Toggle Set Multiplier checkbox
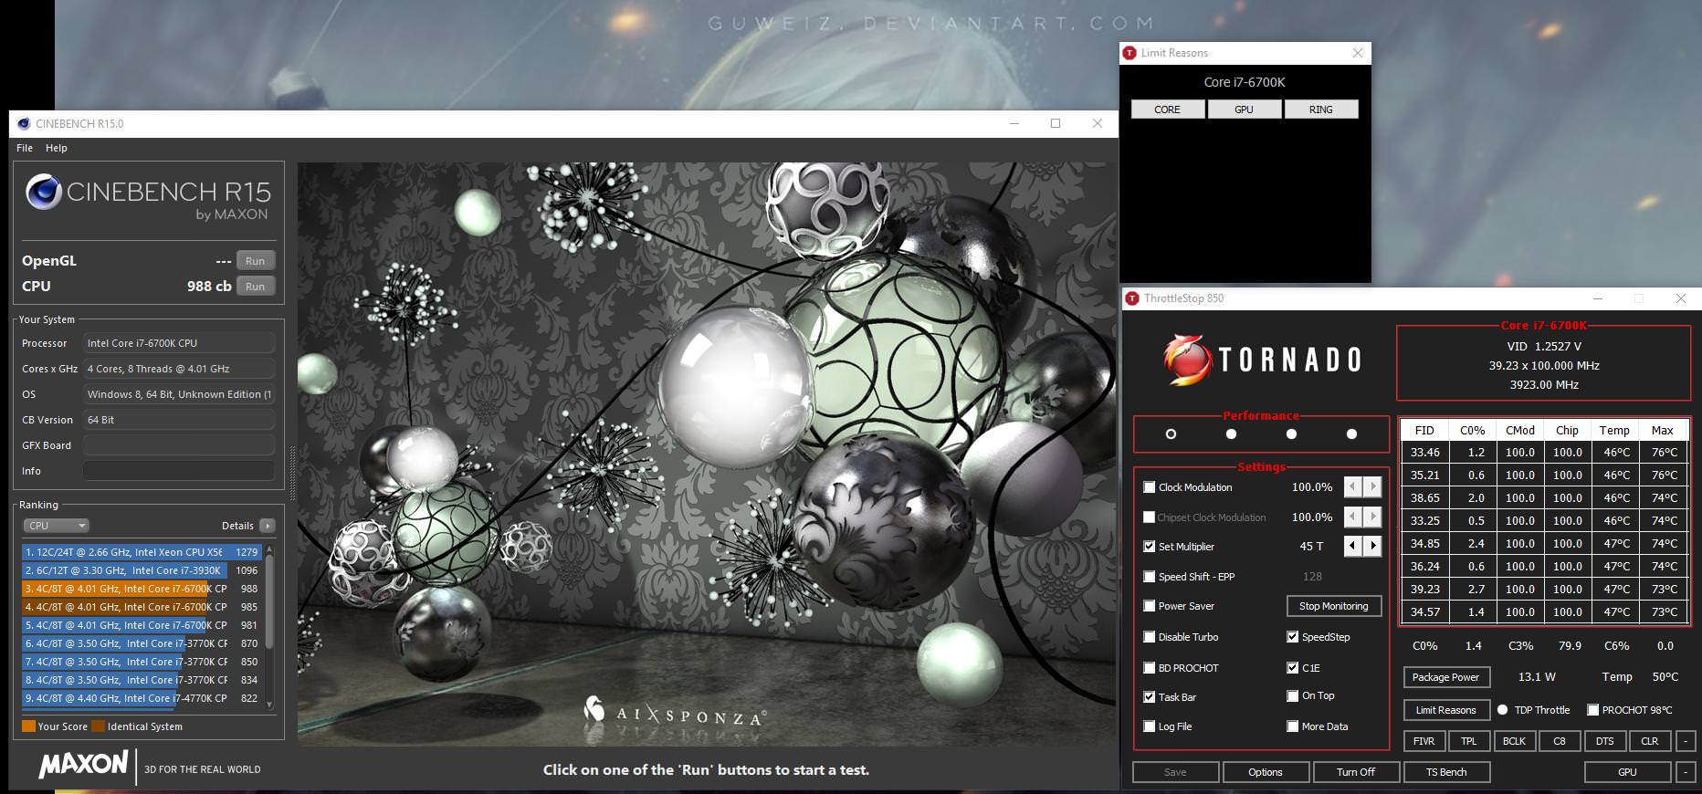The width and height of the screenshot is (1702, 794). pos(1150,547)
